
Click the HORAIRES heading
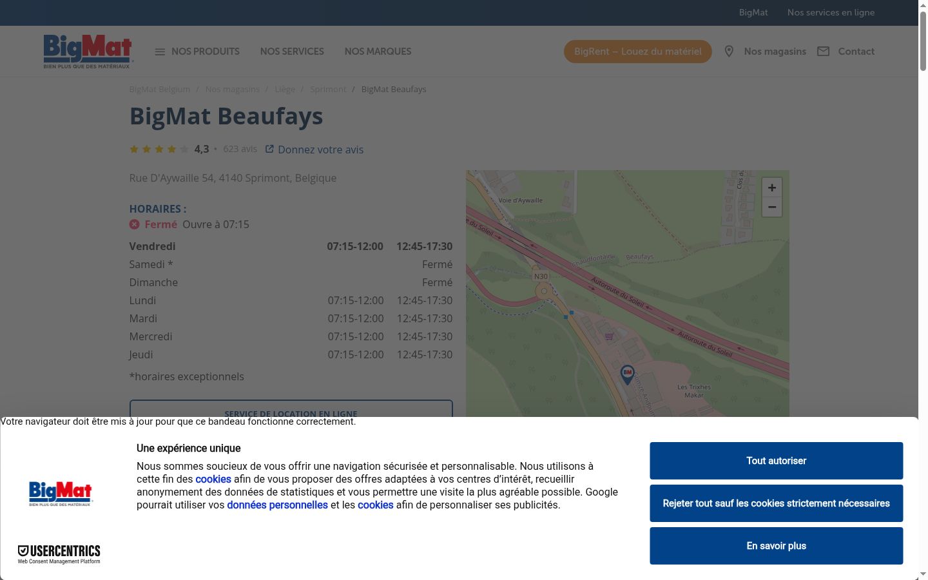click(x=157, y=209)
